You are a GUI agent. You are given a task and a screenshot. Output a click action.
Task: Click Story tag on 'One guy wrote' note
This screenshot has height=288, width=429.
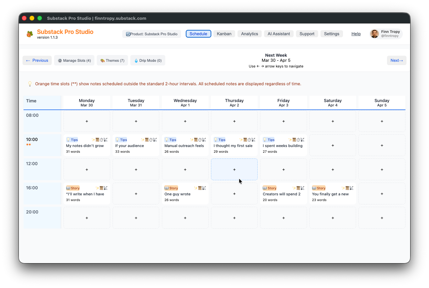coord(171,188)
